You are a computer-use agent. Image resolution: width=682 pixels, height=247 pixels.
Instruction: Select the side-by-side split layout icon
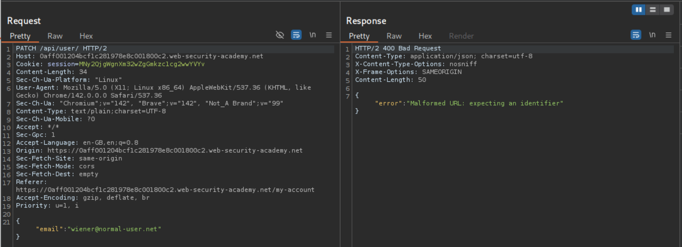click(x=638, y=9)
